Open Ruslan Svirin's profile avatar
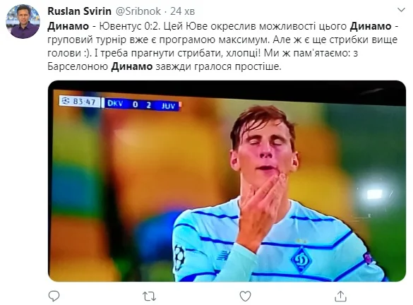 (x=23, y=22)
